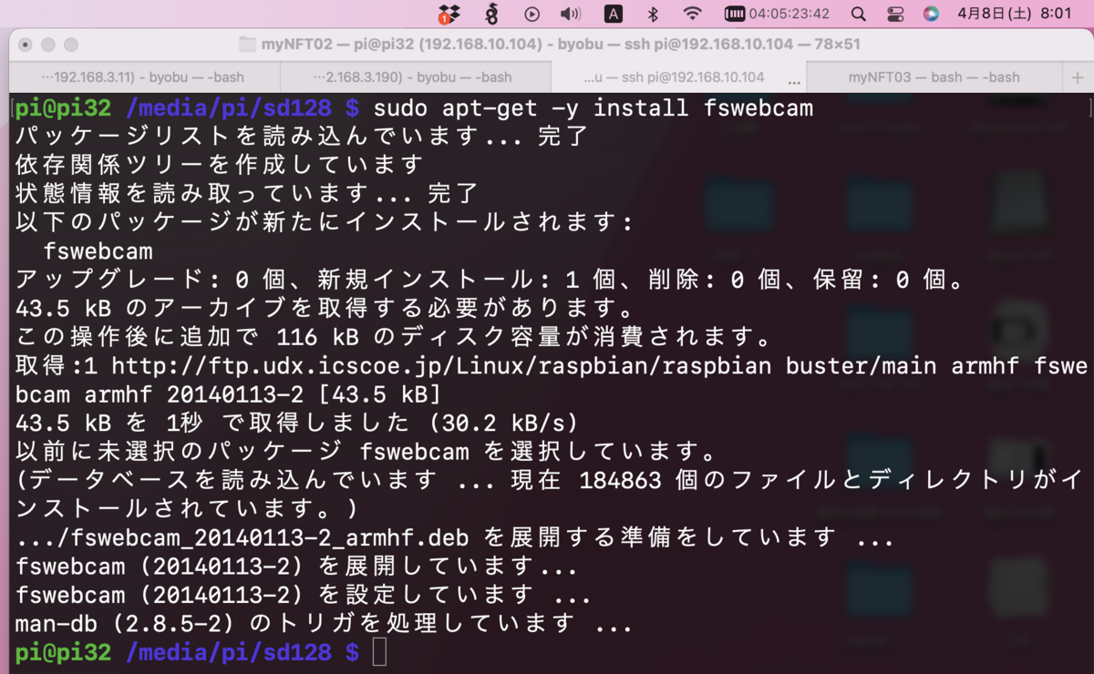Click the play-circle media icon in the menu bar
The height and width of the screenshot is (674, 1094).
(532, 15)
